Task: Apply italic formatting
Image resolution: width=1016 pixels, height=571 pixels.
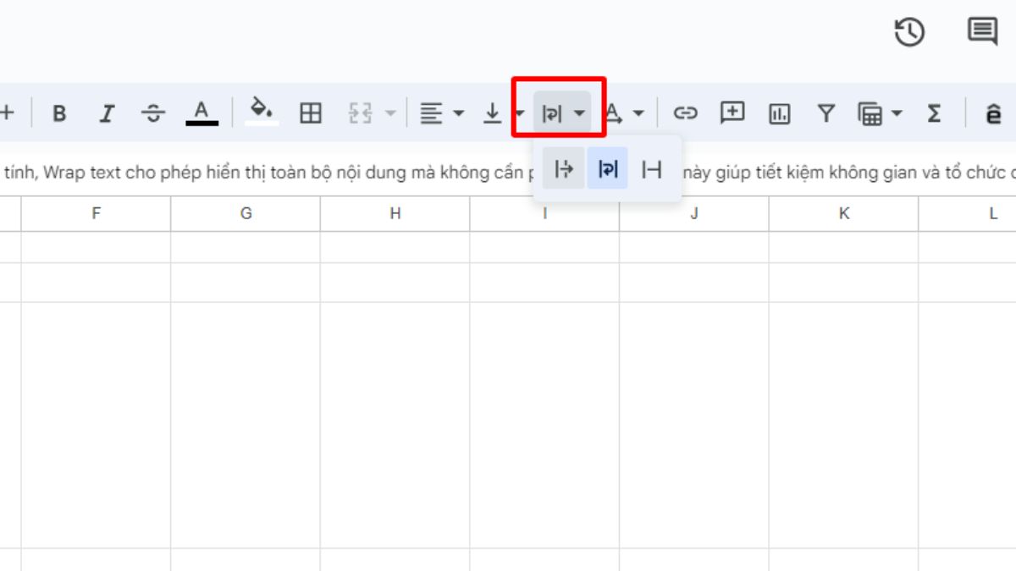Action: (107, 113)
